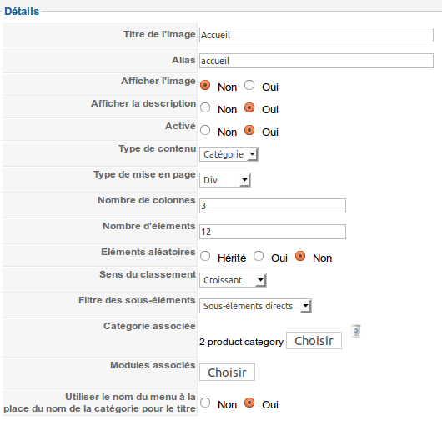Select Non radio for Eléments aléatoires
The image size is (442, 425).
300,256
